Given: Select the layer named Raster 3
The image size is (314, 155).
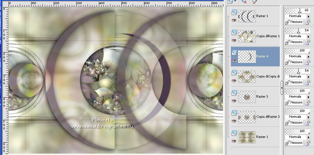Looking at the screenshot, I should tap(262, 97).
